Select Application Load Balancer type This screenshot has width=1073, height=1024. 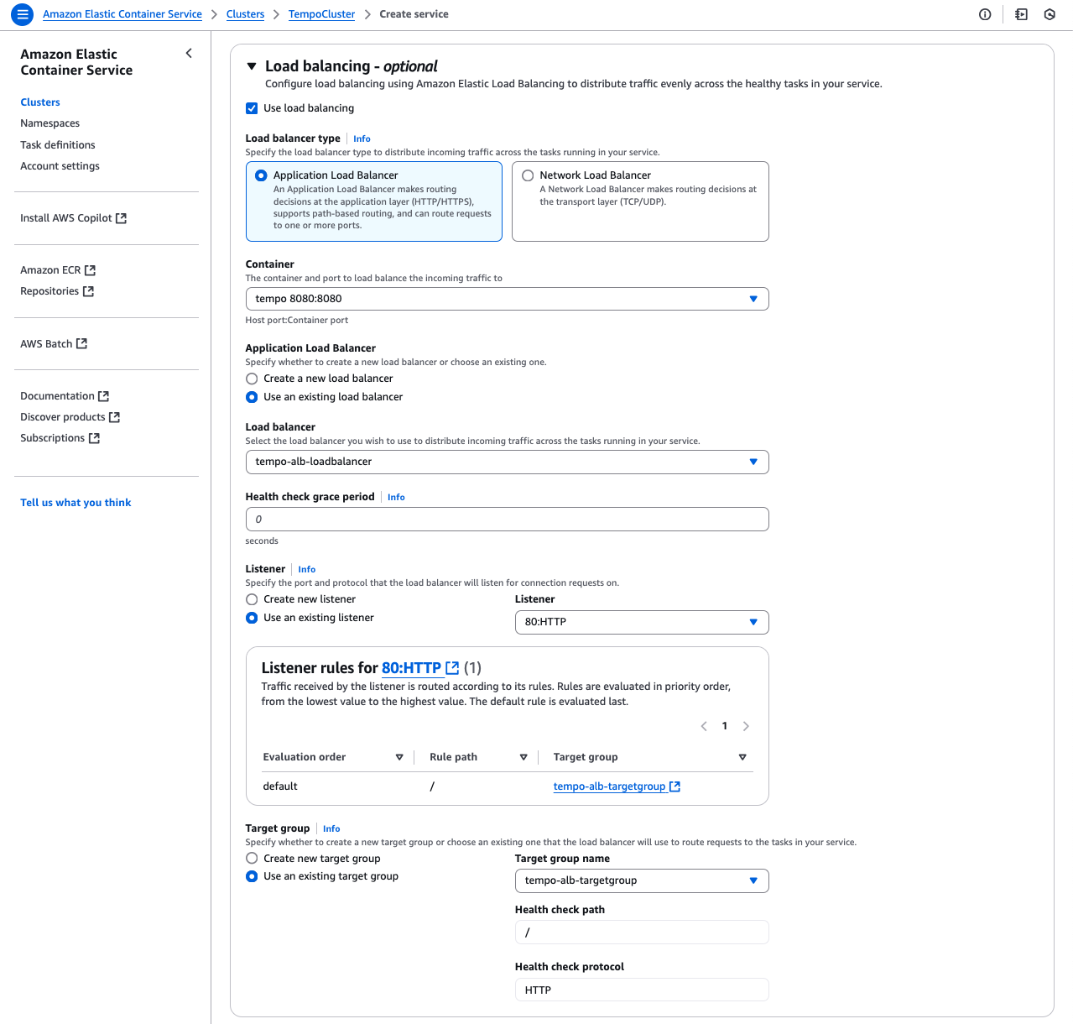click(x=374, y=201)
